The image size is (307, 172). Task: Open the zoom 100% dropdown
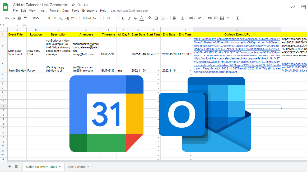(38, 18)
